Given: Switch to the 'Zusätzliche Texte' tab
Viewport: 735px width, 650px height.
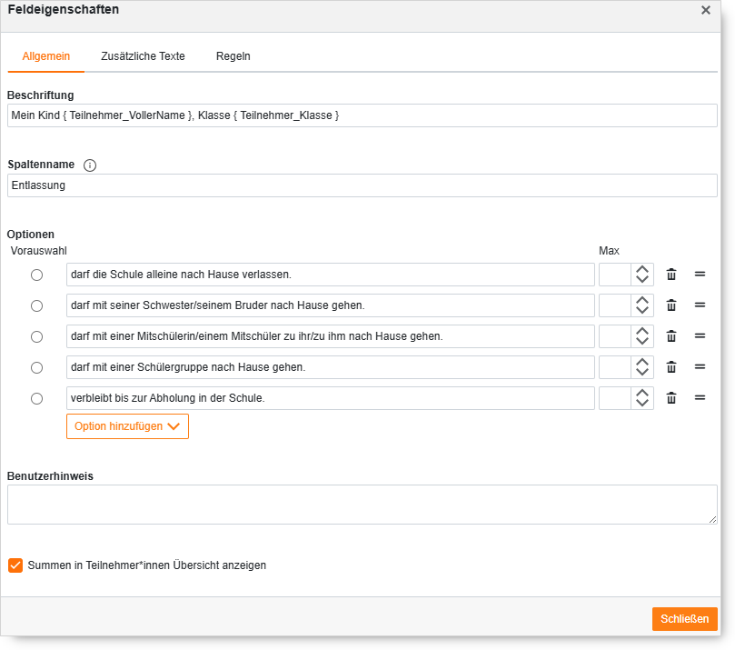Looking at the screenshot, I should click(x=143, y=55).
